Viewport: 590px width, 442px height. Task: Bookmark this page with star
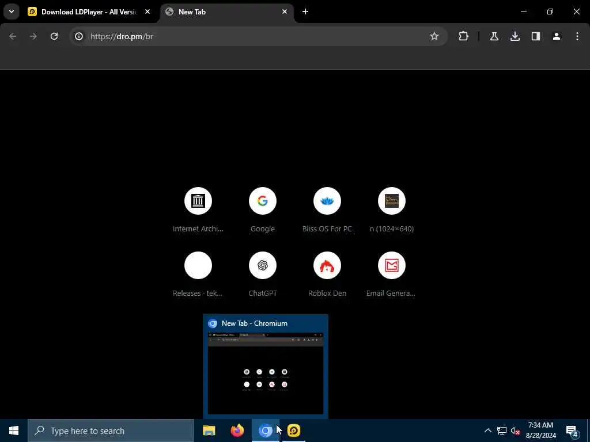(x=434, y=36)
